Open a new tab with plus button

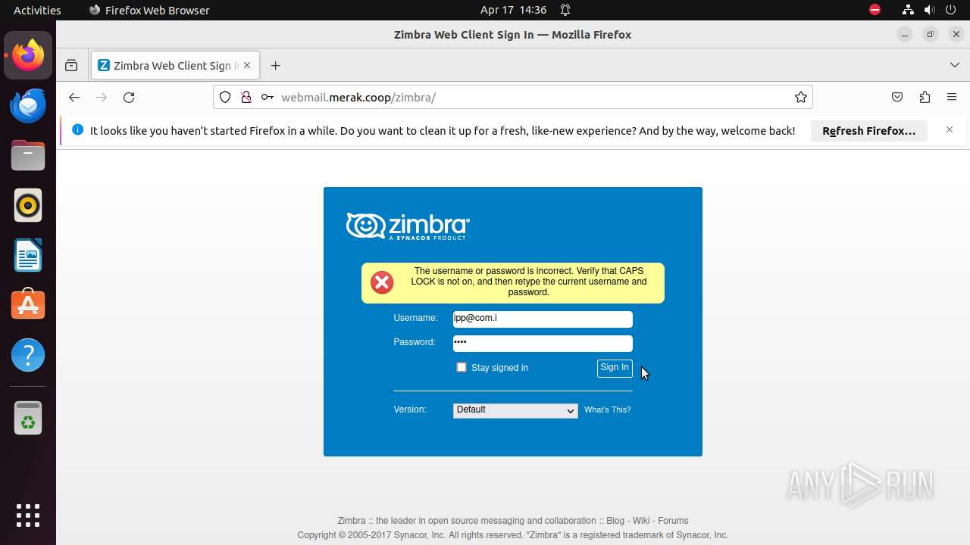click(275, 66)
